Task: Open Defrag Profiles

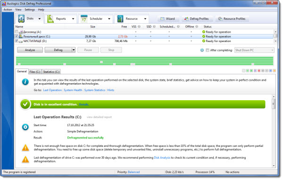Action: 197,18
